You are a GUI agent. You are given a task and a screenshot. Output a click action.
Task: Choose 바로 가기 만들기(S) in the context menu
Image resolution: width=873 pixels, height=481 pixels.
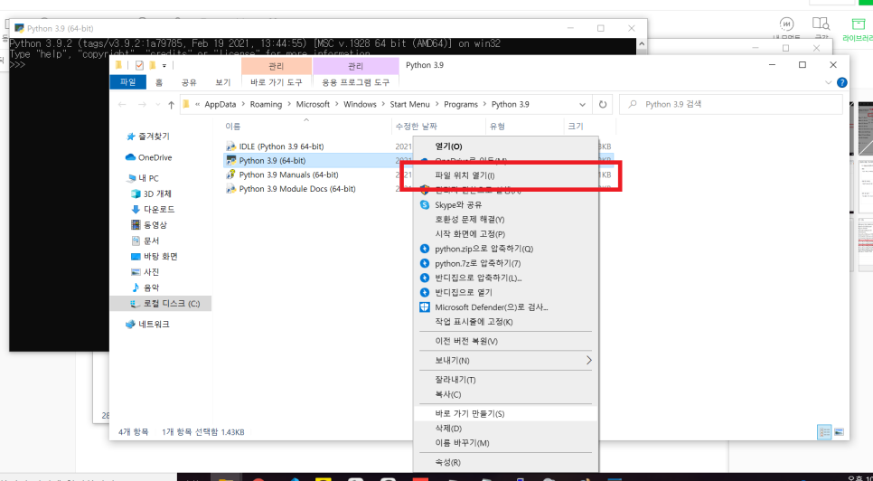(x=506, y=413)
